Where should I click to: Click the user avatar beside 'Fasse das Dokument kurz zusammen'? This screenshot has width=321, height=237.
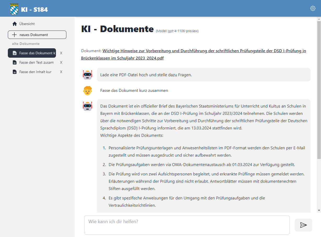coord(88,90)
